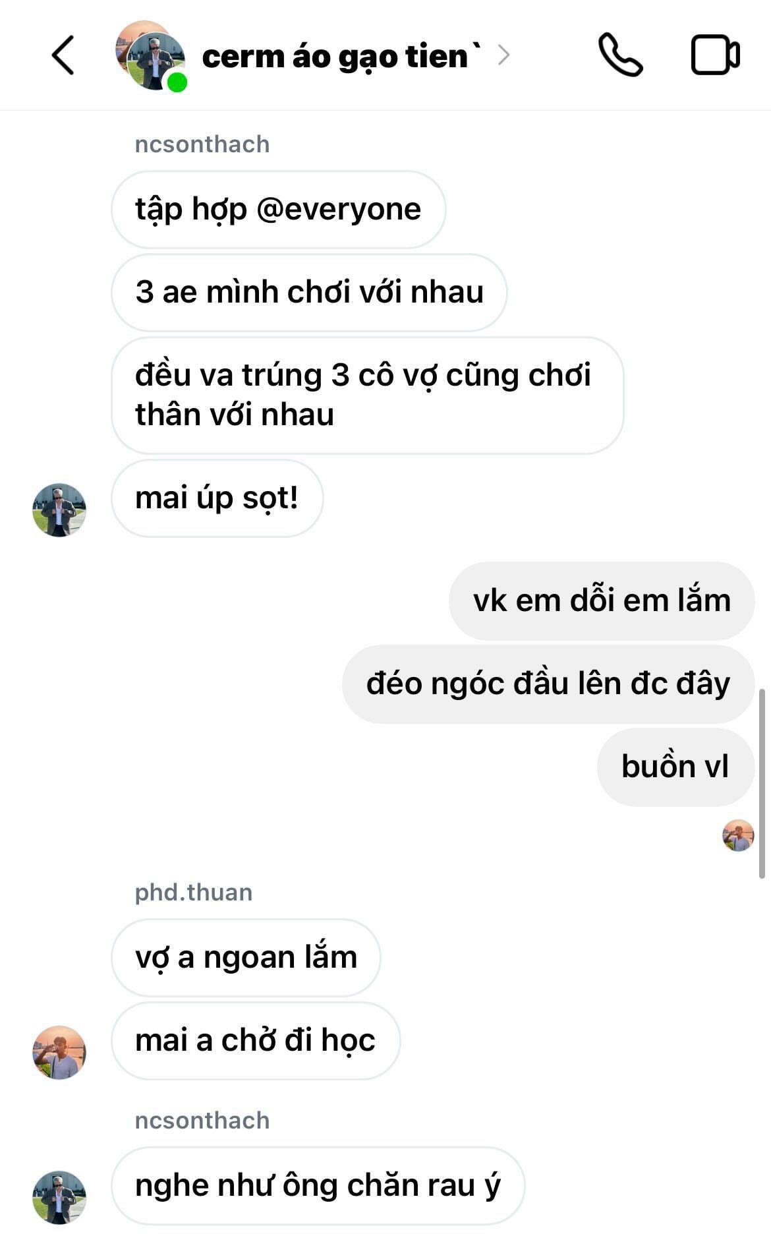Tap the small seen-by avatar under 'buồn vl'

tap(738, 835)
